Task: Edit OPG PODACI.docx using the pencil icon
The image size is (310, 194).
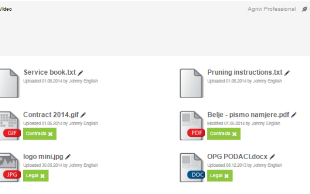Action: point(272,157)
